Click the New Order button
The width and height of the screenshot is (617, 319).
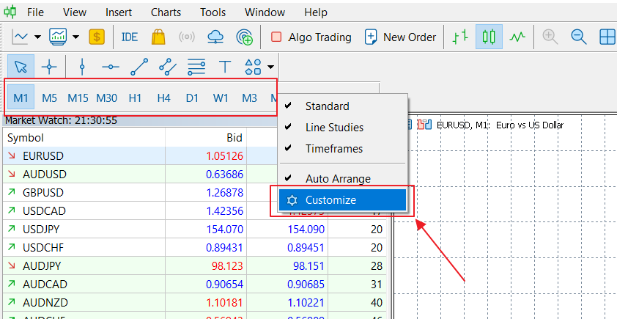point(400,37)
